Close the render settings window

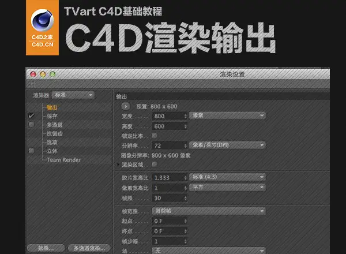33,74
